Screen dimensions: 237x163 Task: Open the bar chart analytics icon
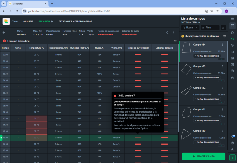232,52
